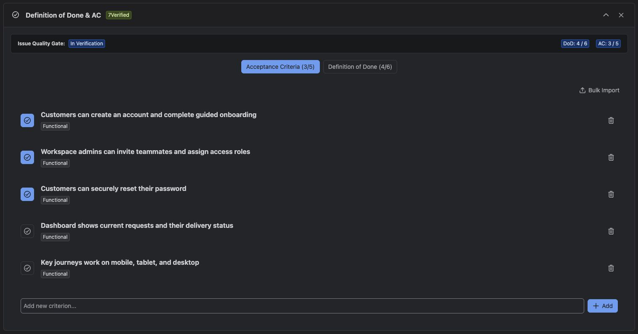
Task: Click the Functional tag under invite teammates
Action: [x=55, y=163]
